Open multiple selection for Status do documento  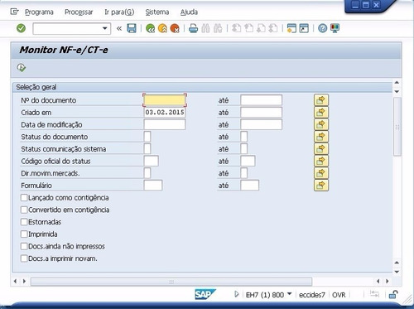tap(321, 137)
